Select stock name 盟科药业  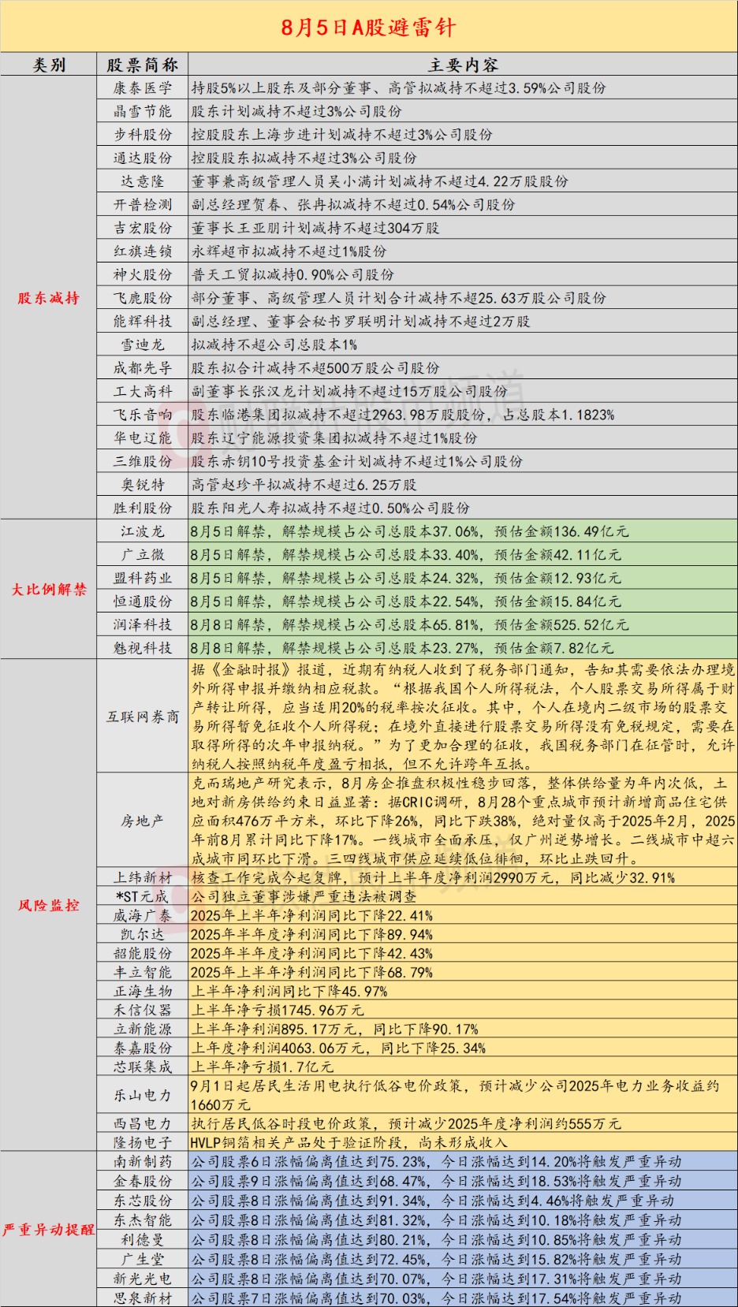click(x=143, y=578)
